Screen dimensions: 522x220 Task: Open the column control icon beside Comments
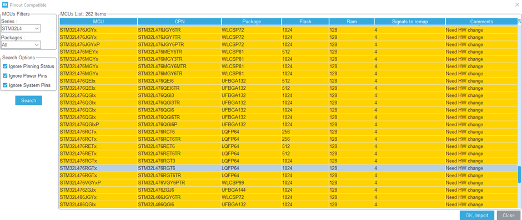[519, 21]
